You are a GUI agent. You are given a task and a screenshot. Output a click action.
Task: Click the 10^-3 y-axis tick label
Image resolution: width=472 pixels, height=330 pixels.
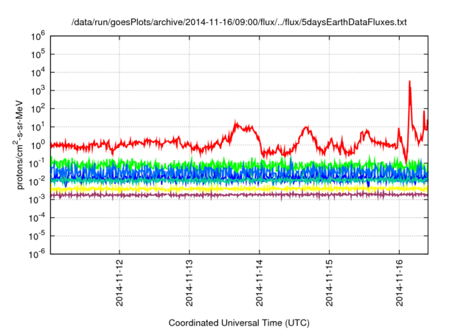(37, 200)
